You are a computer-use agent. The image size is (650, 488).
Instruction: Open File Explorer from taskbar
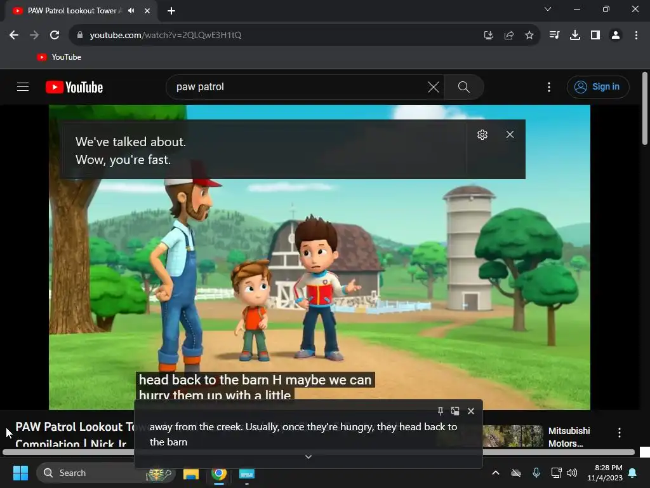(x=191, y=473)
